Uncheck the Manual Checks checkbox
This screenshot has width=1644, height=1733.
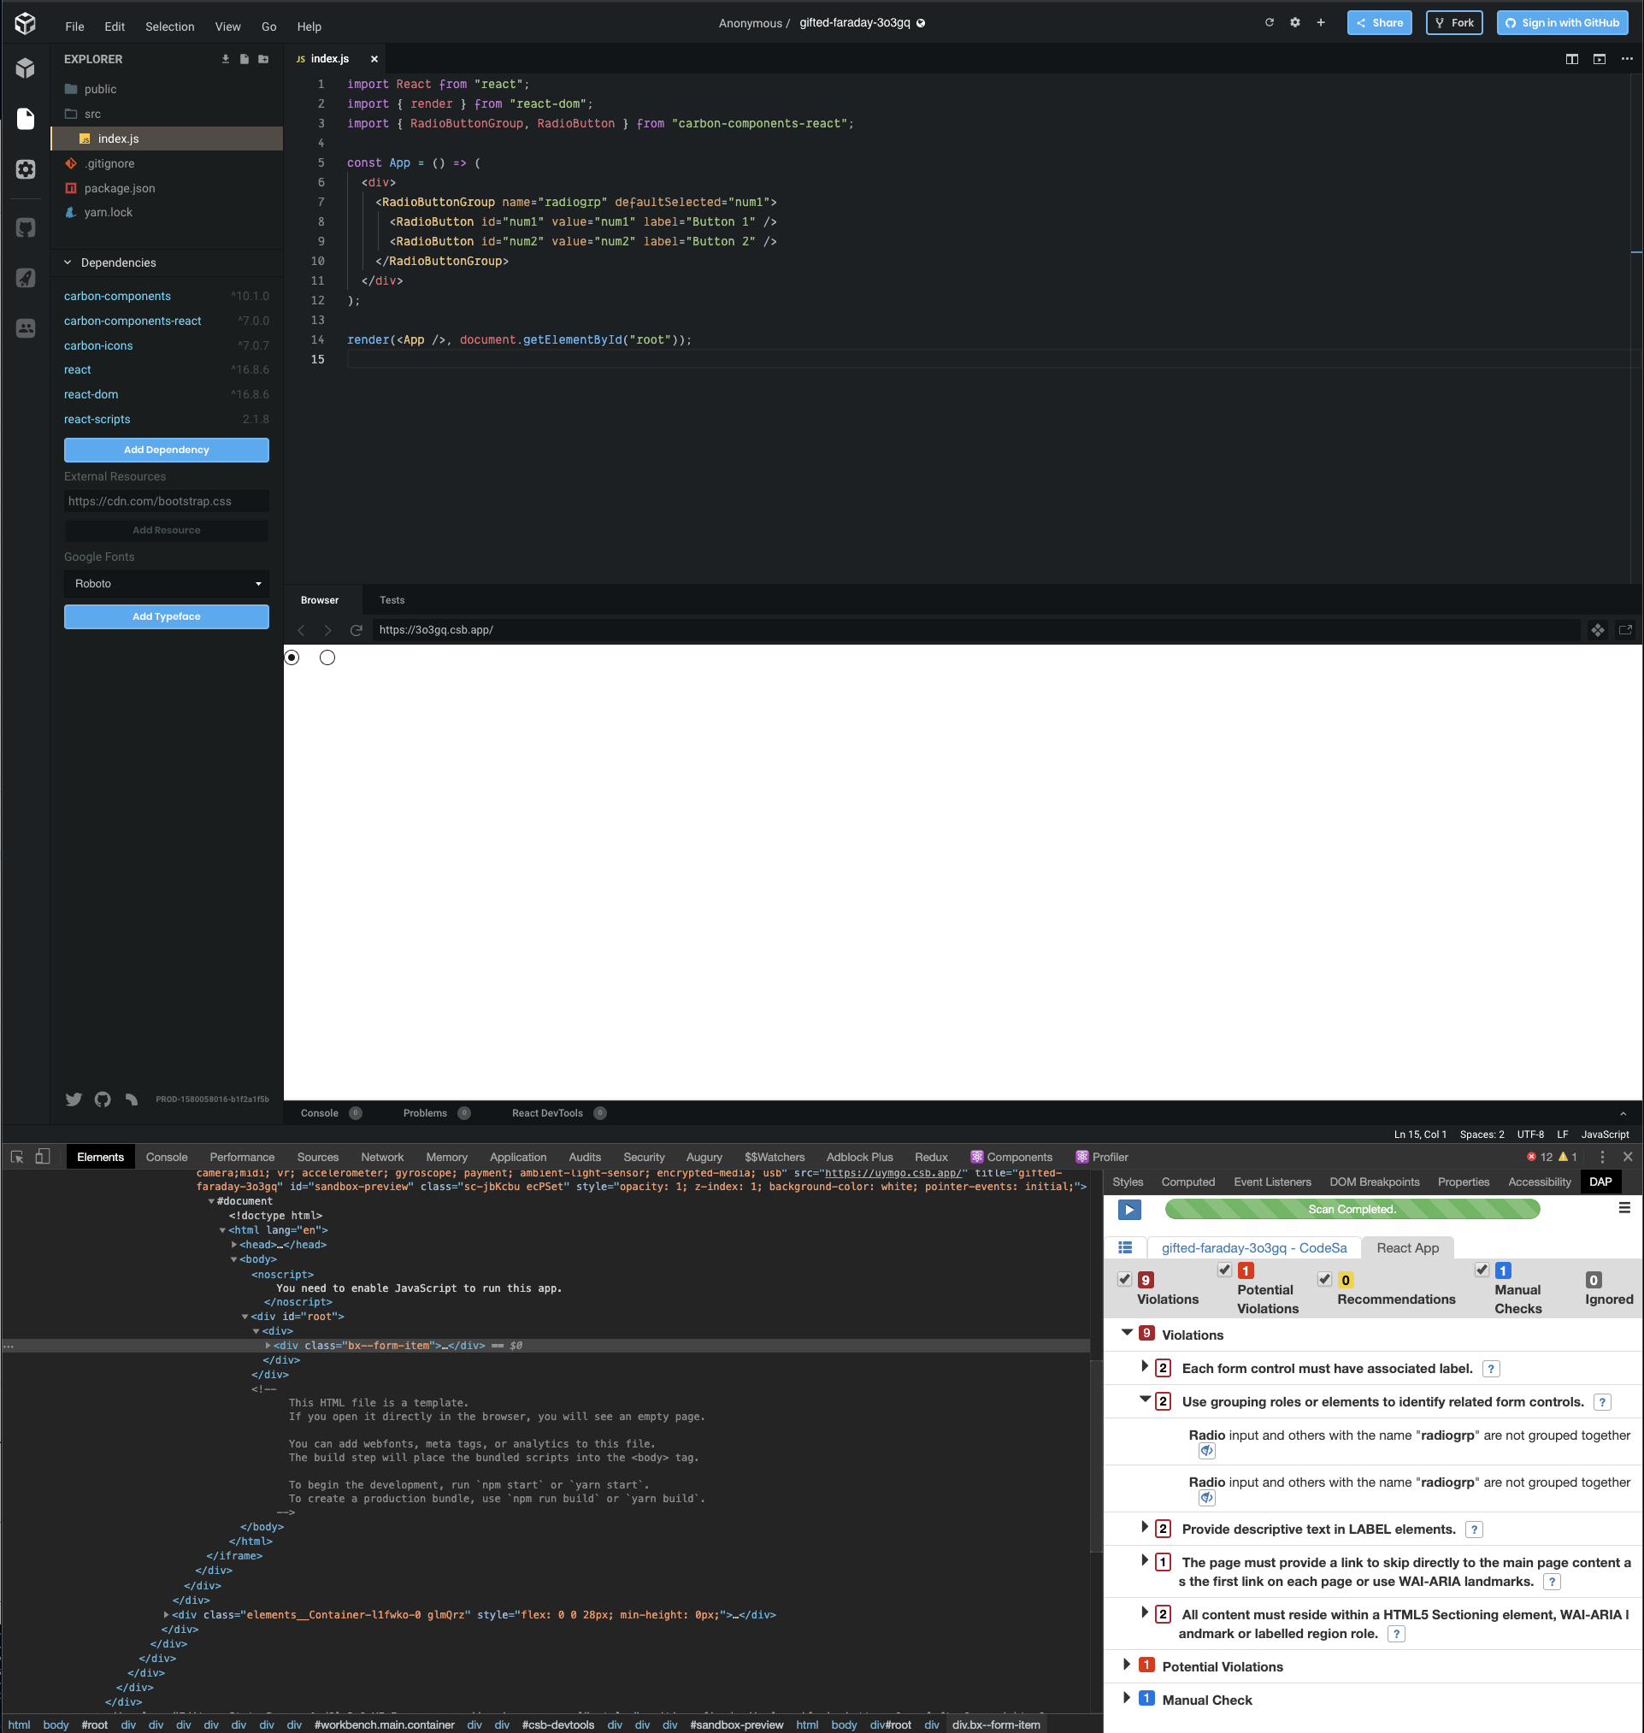[x=1481, y=1270]
